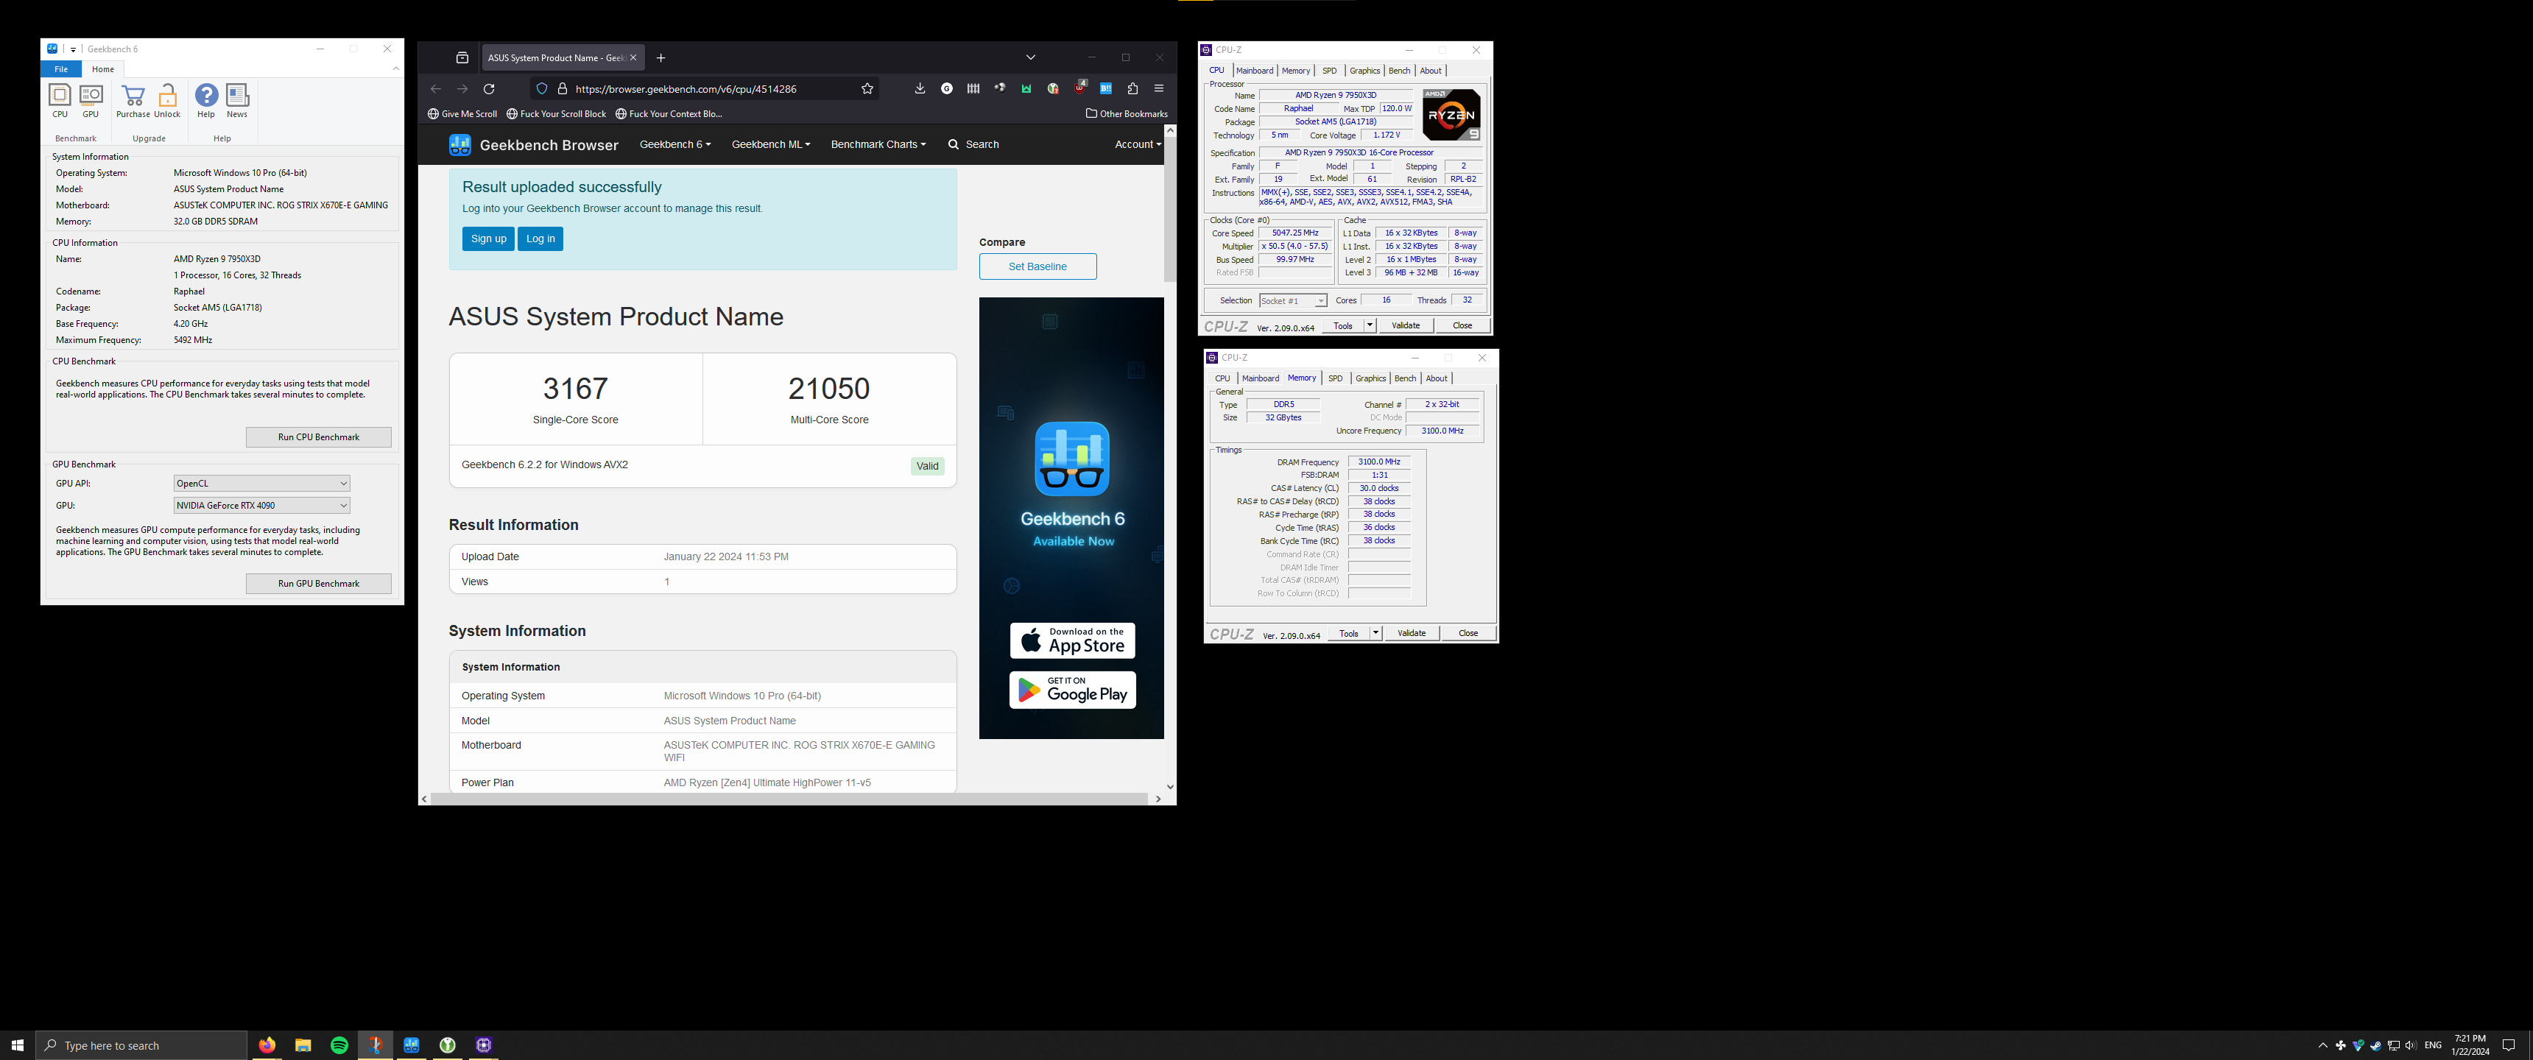Open Spotify from the taskbar
The image size is (2533, 1060).
[x=339, y=1045]
